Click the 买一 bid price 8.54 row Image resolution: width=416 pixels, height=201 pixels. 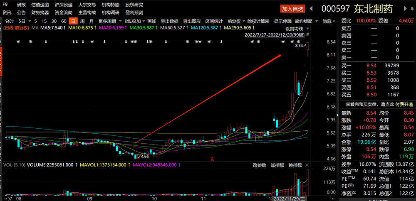point(377,66)
